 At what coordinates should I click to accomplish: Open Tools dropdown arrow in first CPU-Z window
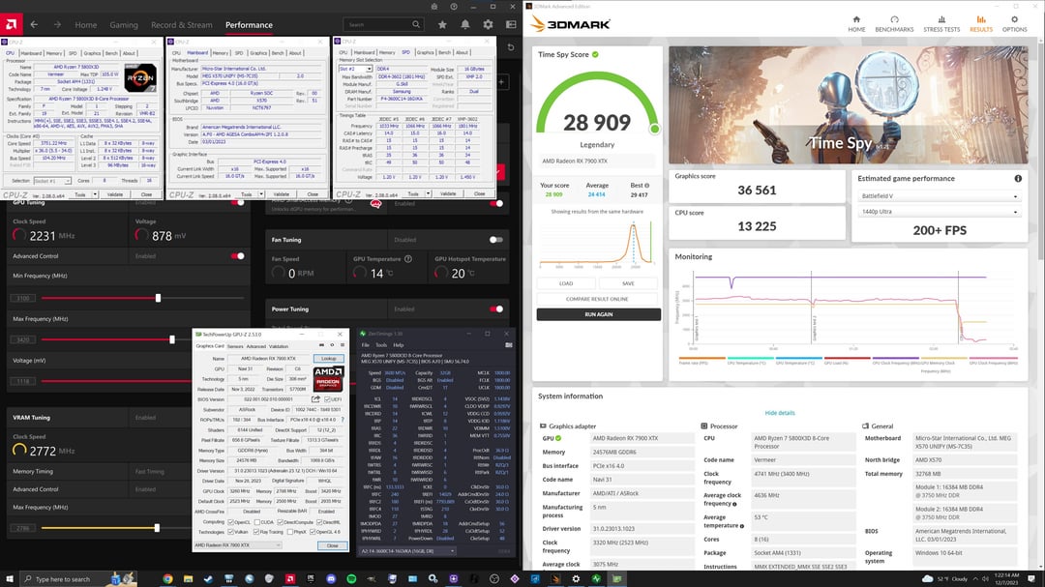[x=95, y=194]
